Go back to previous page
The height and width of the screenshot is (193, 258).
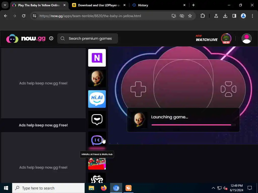(x=6, y=16)
